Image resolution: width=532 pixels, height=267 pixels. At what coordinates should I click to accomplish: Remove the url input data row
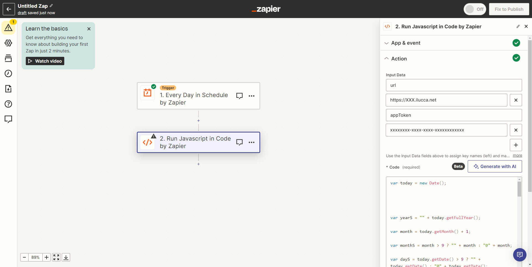[x=516, y=100]
